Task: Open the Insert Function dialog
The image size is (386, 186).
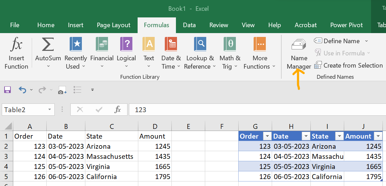Action: [16, 53]
